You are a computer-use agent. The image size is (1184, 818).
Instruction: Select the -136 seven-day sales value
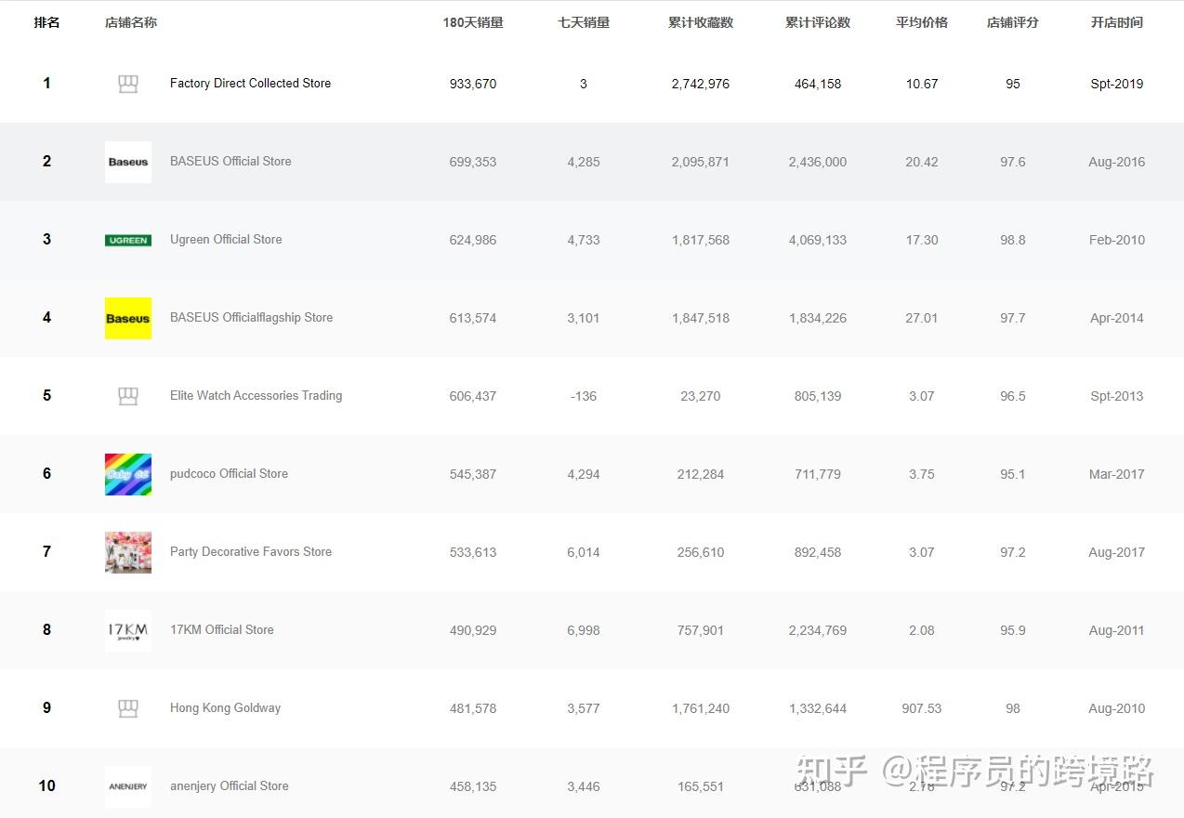tap(584, 396)
